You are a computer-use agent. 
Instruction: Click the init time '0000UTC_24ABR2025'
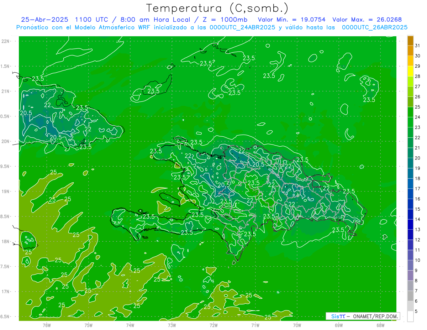tap(242, 27)
